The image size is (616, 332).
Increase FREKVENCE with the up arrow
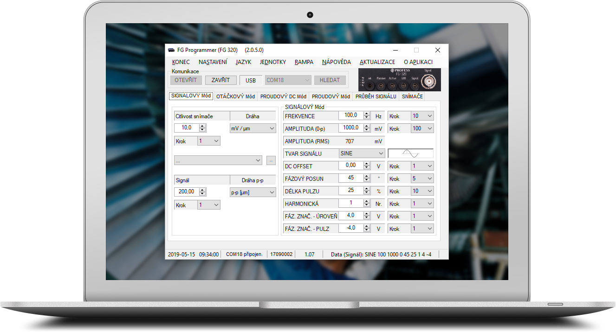click(367, 114)
